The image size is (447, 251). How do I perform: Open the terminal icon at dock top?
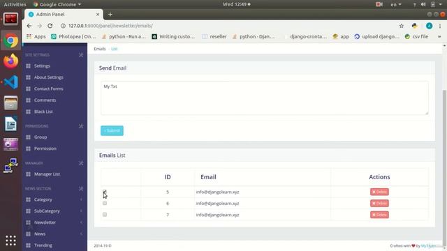[x=11, y=19]
